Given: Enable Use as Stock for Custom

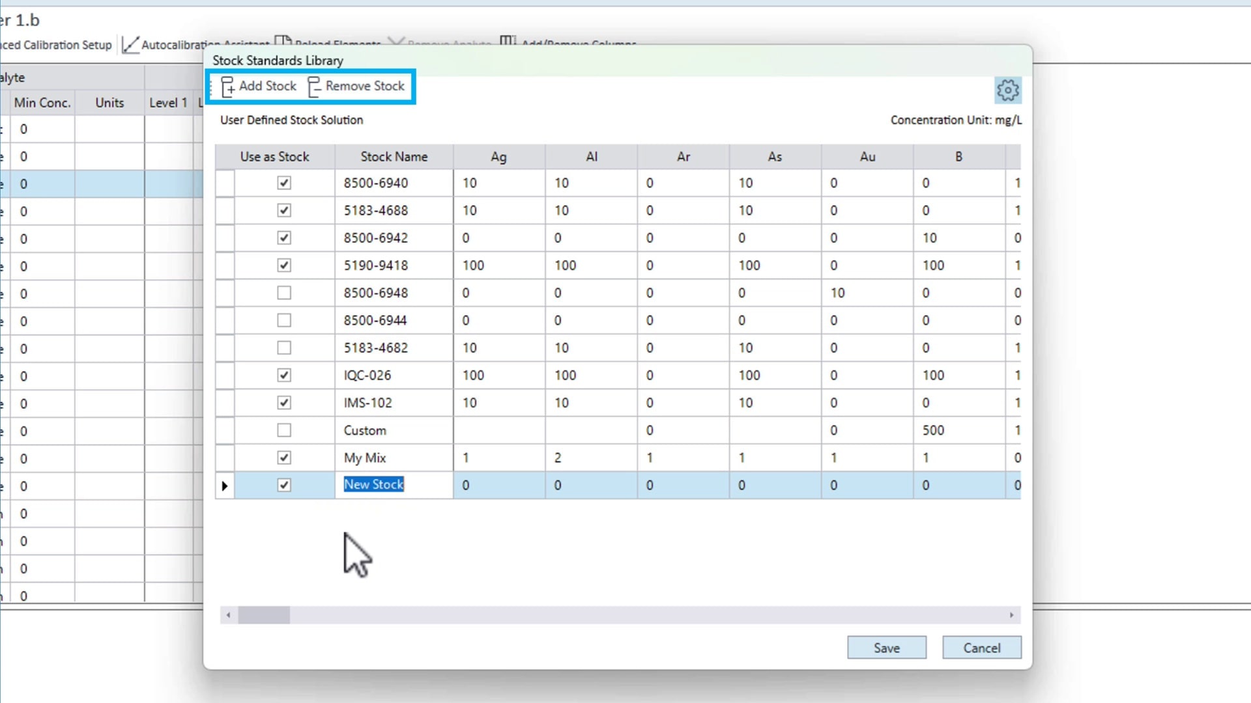Looking at the screenshot, I should 284,430.
